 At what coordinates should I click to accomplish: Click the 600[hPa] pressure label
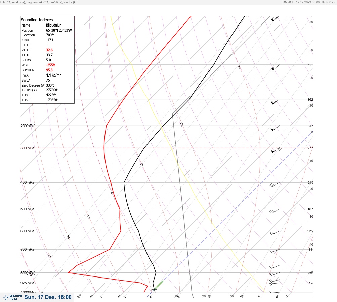click(28, 231)
